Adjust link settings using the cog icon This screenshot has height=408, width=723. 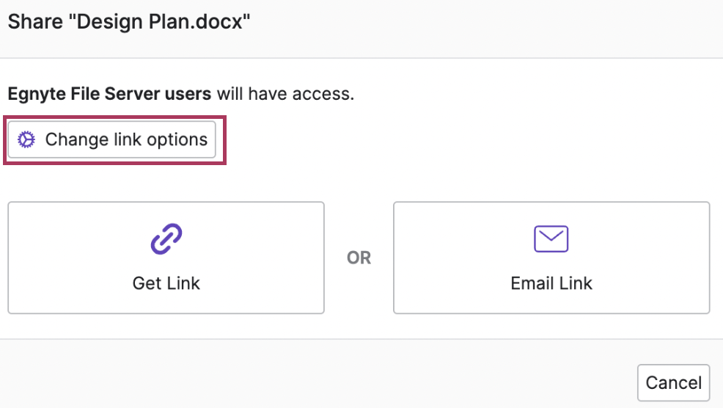pyautogui.click(x=26, y=139)
